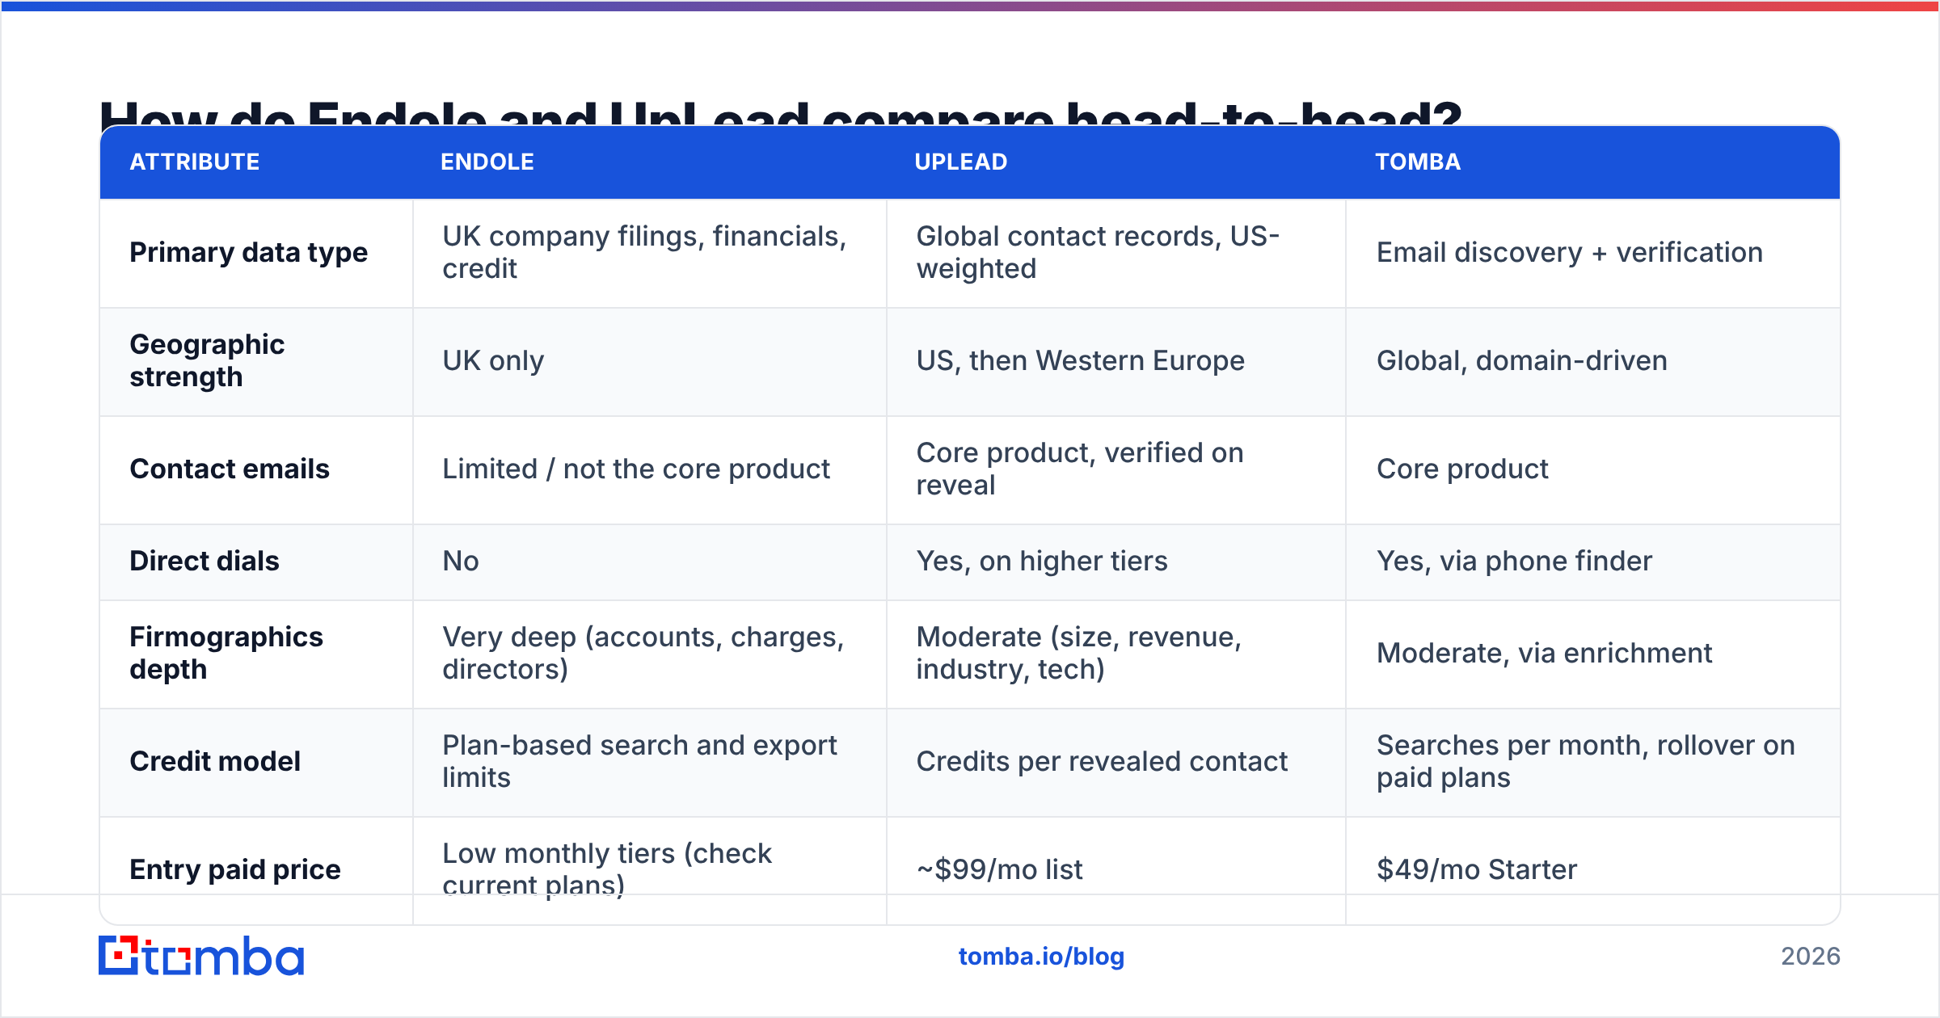Click the 2026 year label
The width and height of the screenshot is (1940, 1018).
coord(1811,957)
